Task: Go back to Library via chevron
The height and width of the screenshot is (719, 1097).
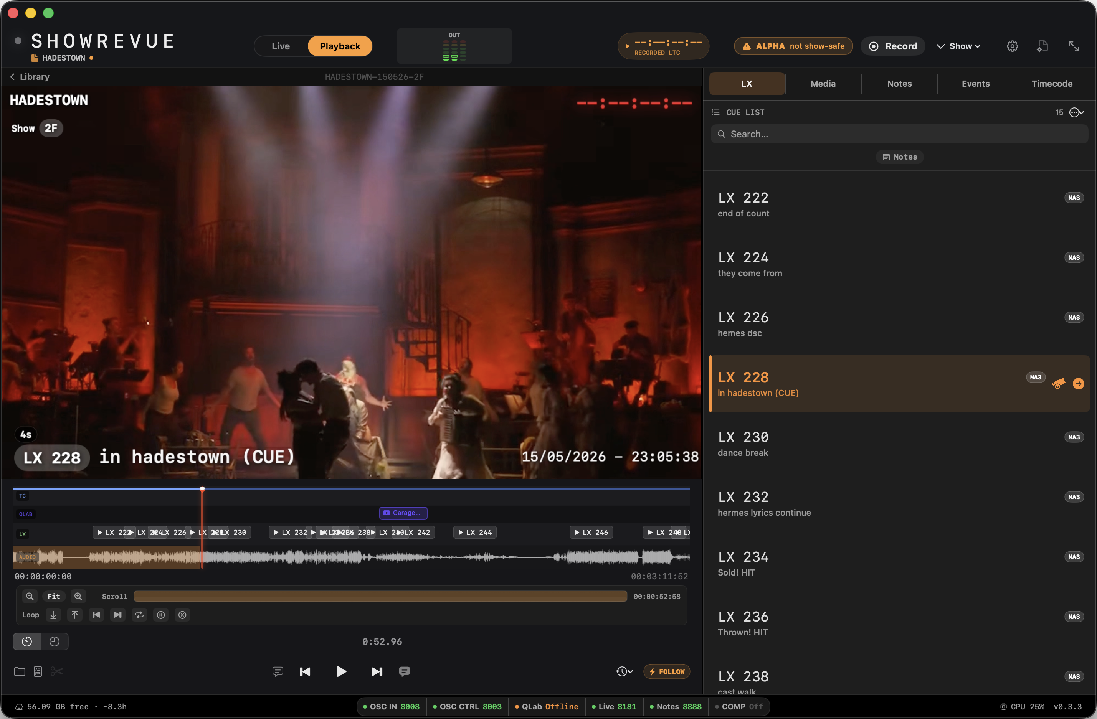Action: pyautogui.click(x=30, y=77)
